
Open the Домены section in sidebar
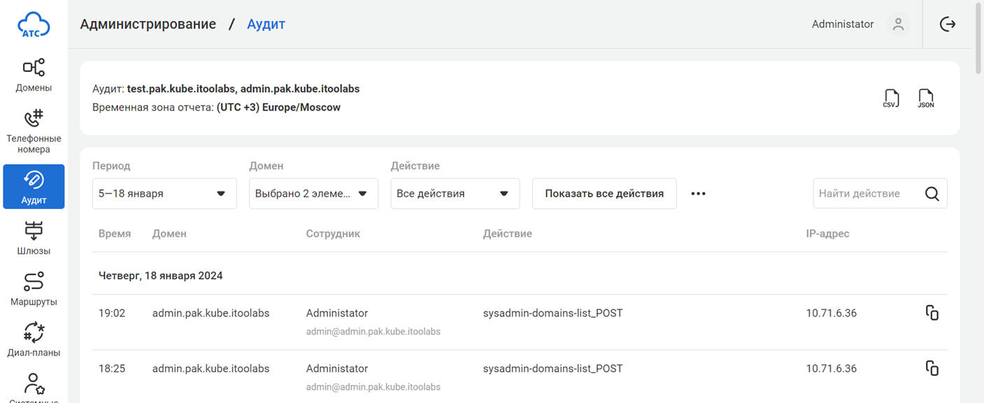[34, 75]
